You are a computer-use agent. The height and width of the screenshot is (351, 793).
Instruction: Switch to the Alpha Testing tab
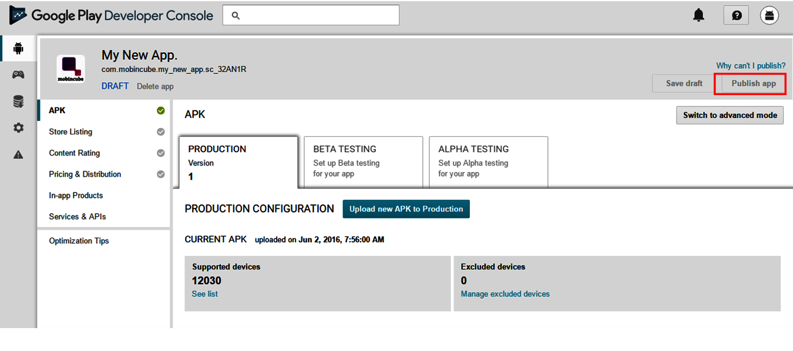(x=488, y=162)
